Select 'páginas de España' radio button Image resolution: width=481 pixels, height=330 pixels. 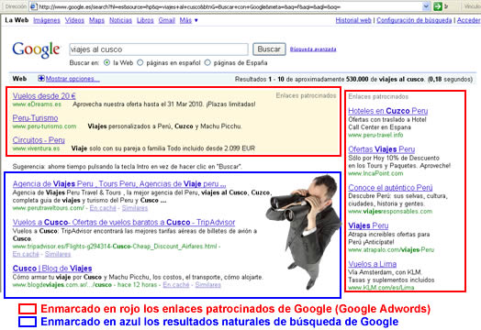pos(207,62)
